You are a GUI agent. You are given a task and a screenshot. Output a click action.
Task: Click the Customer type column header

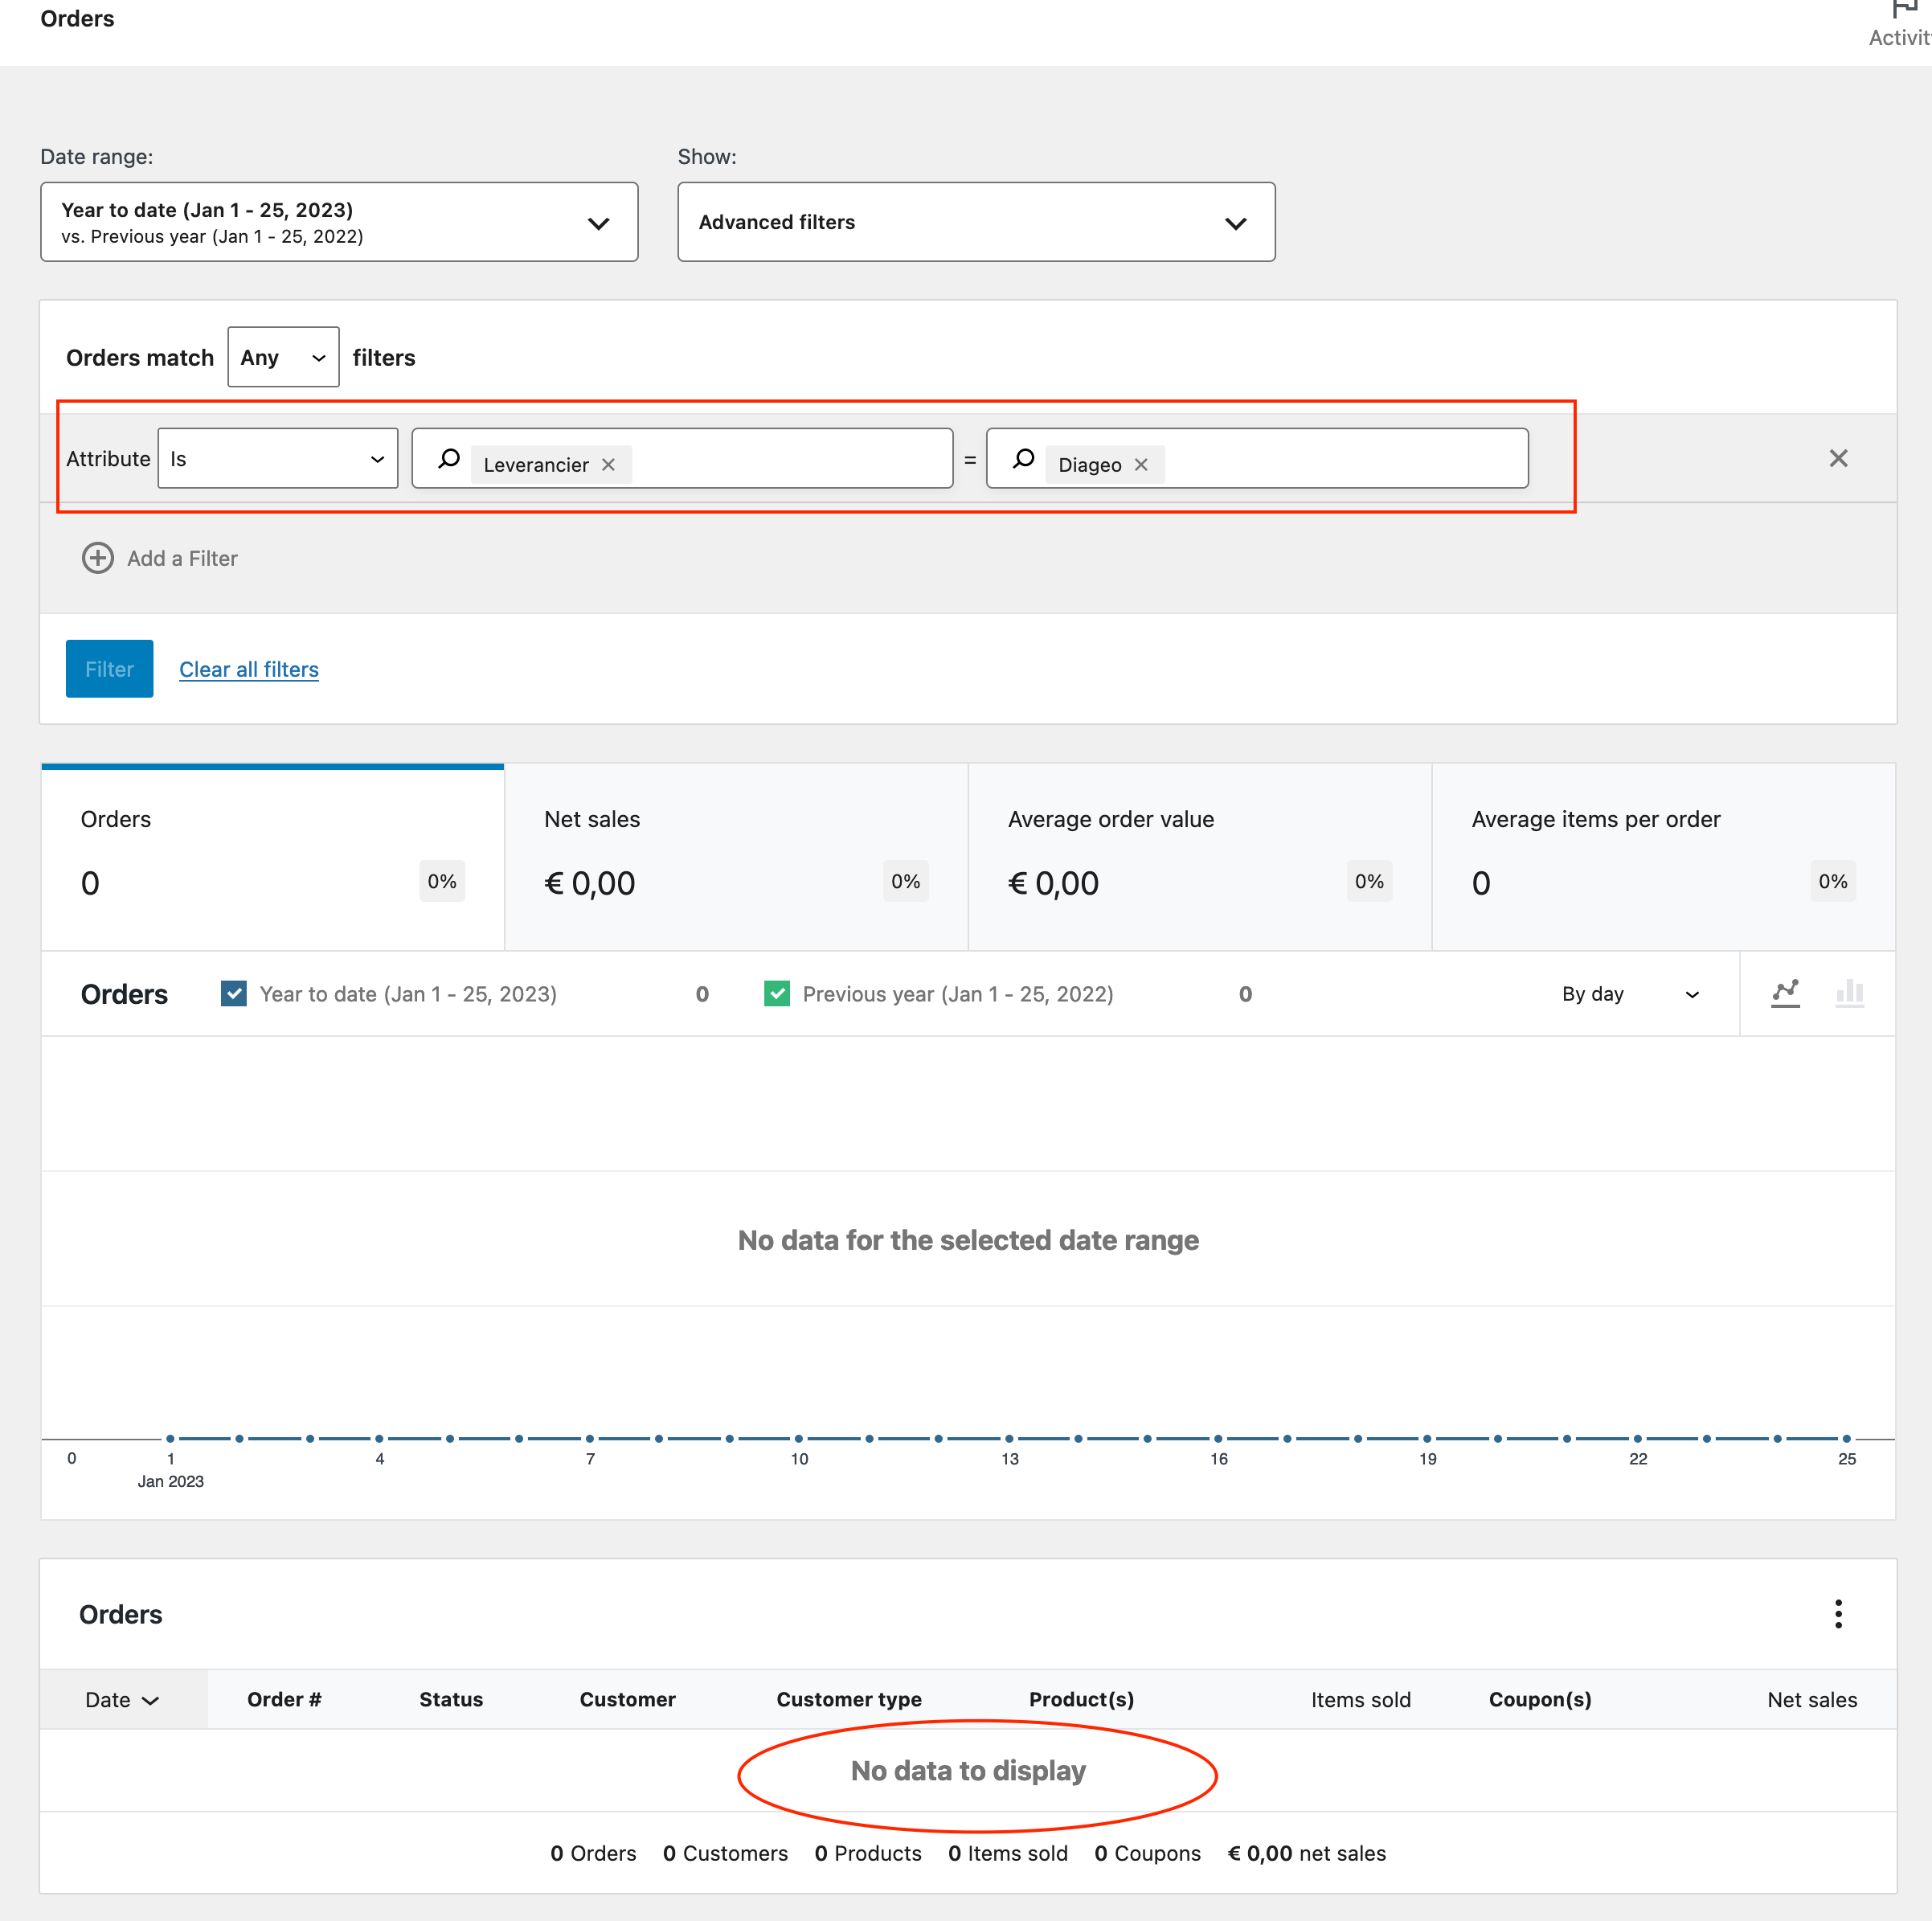[849, 1700]
